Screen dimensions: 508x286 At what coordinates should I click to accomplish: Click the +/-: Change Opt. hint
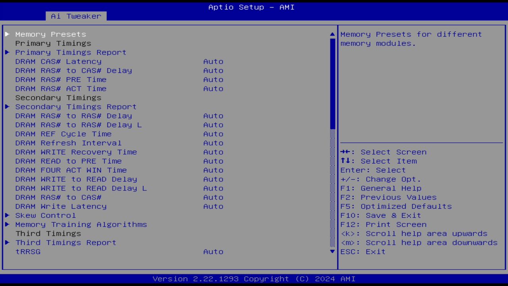point(381,180)
